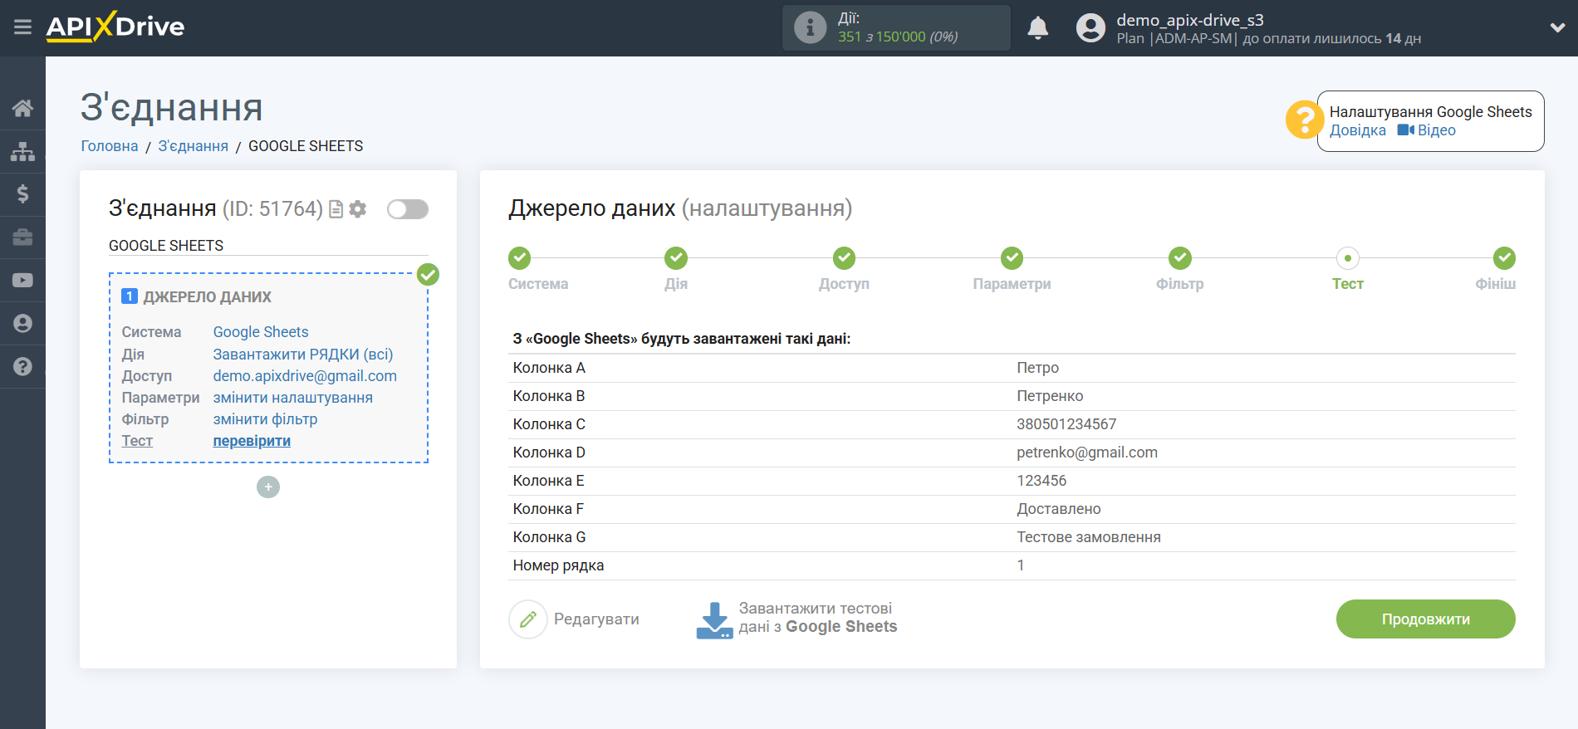Open the YouTube video sidebar icon
This screenshot has width=1578, height=729.
point(22,281)
